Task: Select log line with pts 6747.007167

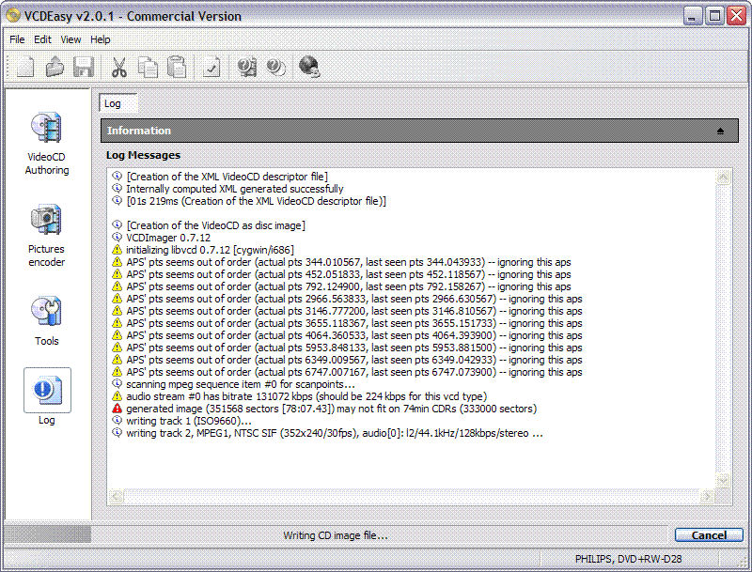Action: (354, 372)
